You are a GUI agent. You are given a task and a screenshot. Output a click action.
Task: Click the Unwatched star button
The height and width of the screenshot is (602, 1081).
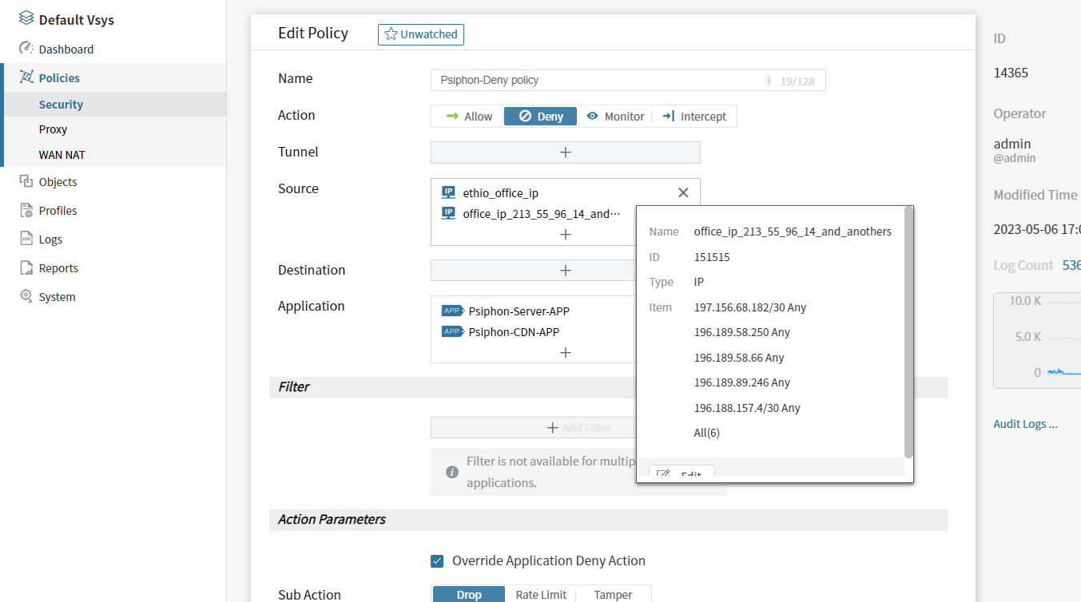click(421, 34)
